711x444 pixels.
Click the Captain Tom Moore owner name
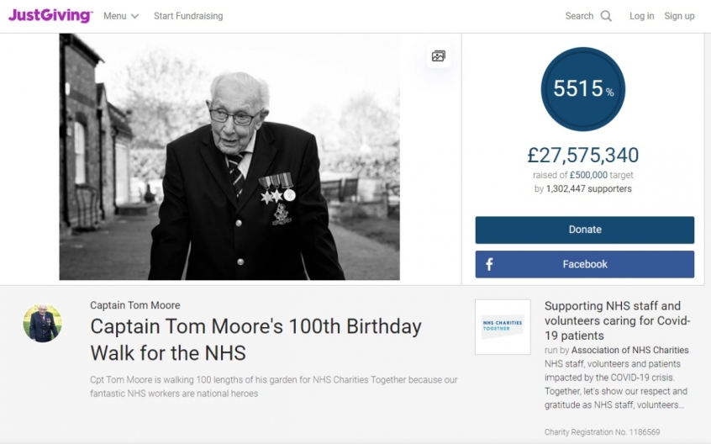[x=134, y=305]
